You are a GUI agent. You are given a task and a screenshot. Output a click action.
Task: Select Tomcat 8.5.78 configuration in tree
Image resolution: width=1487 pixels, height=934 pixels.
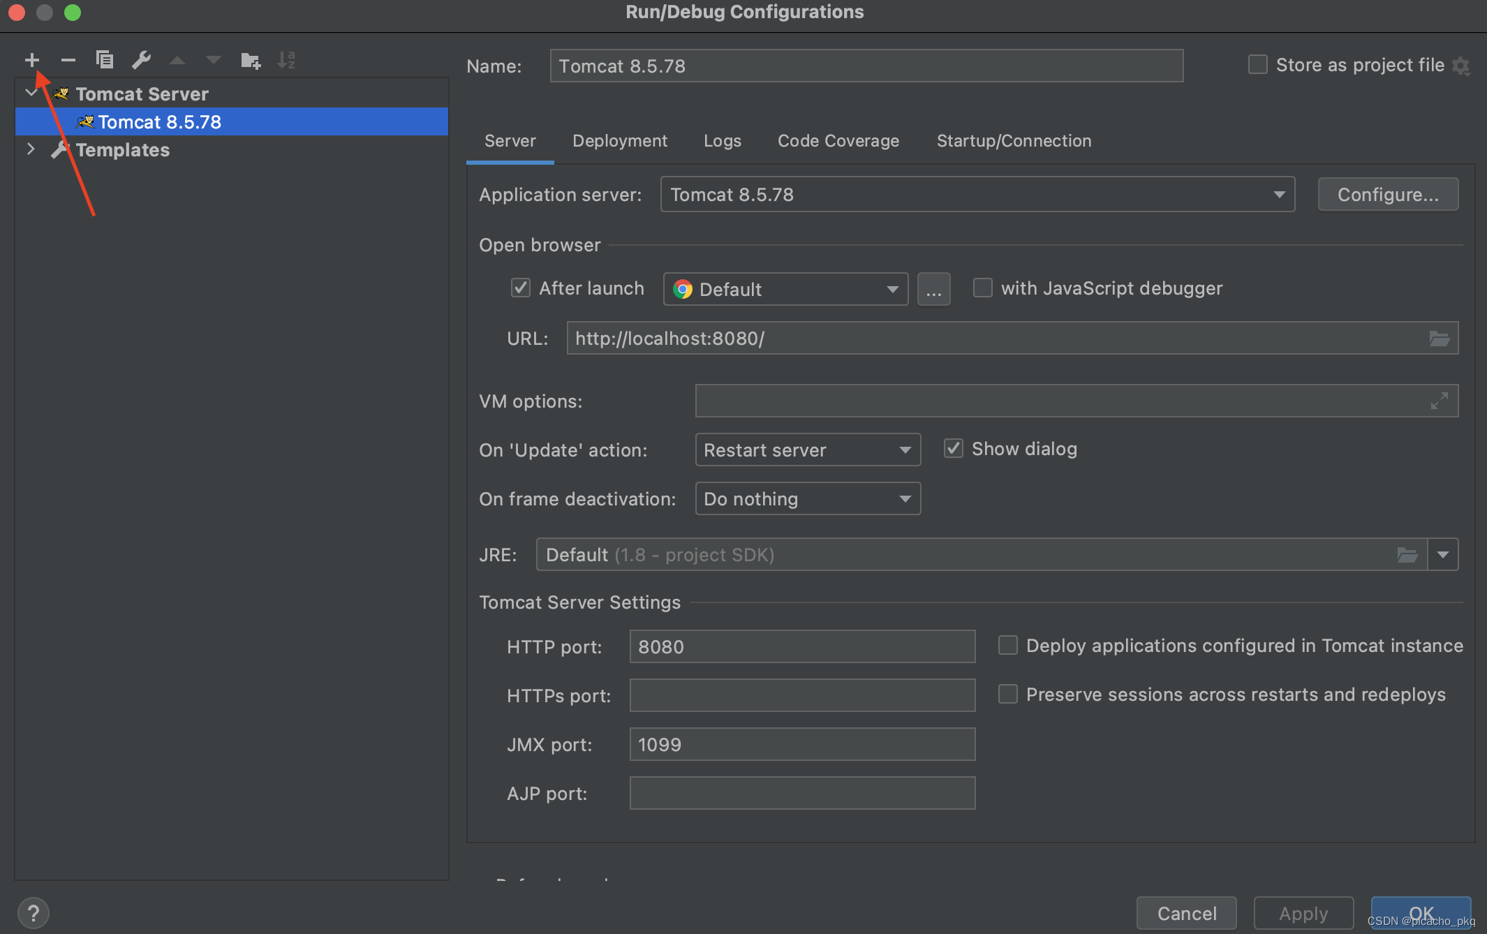(232, 121)
